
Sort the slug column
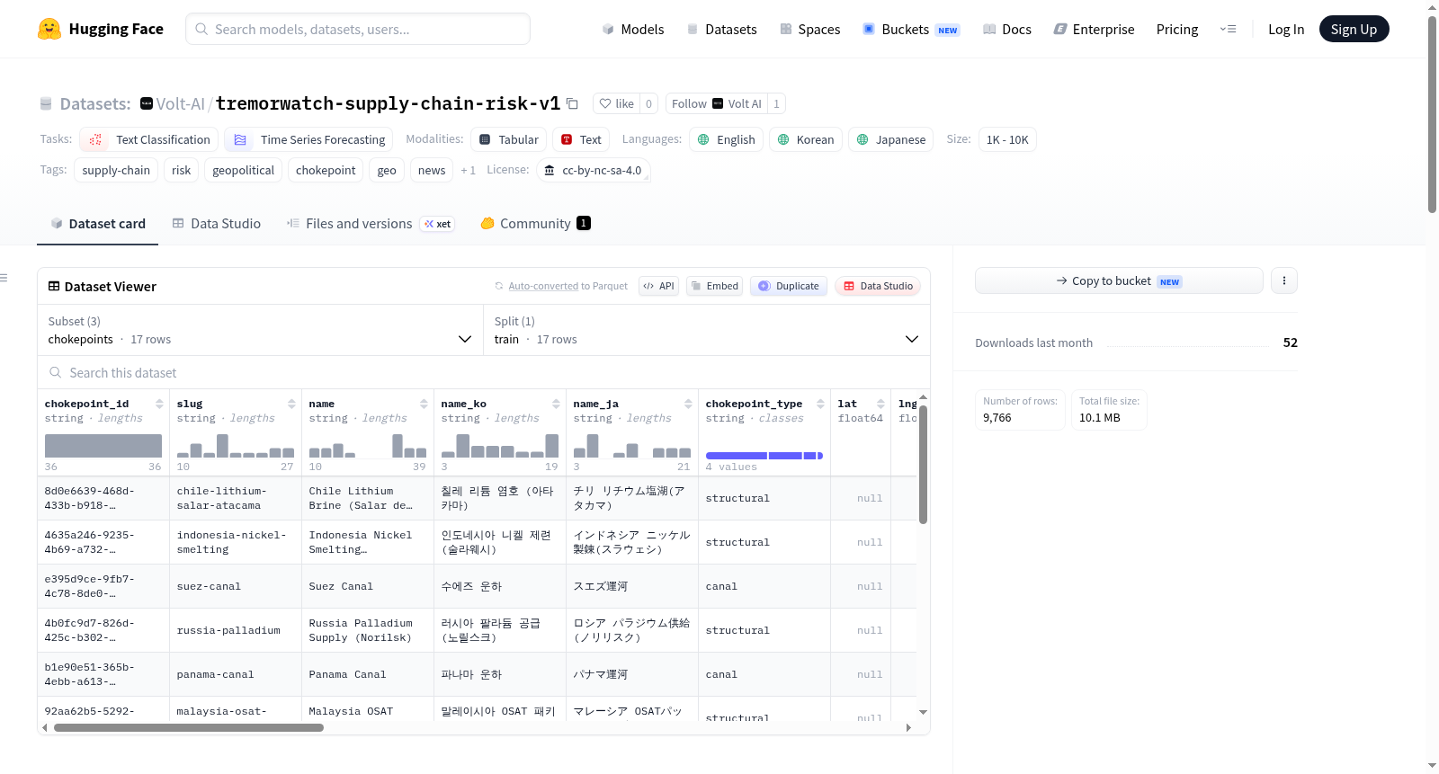click(x=291, y=404)
